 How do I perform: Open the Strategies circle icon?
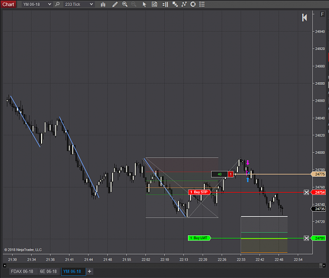pyautogui.click(x=193, y=4)
